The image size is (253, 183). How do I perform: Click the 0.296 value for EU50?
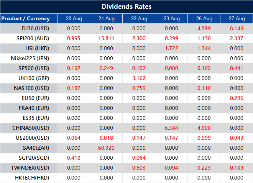[x=237, y=98]
